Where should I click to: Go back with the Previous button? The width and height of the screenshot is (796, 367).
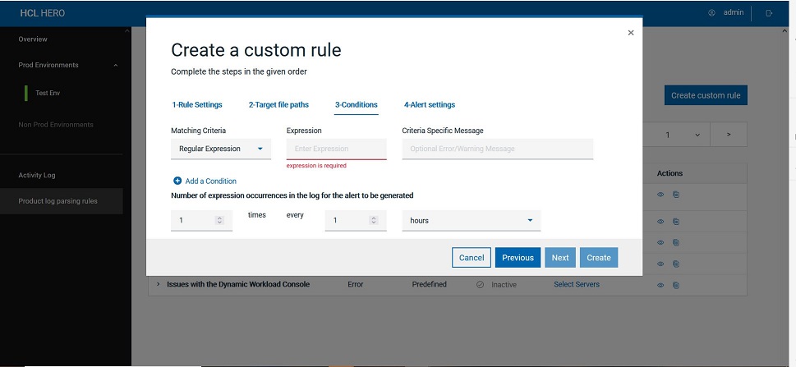pyautogui.click(x=518, y=257)
